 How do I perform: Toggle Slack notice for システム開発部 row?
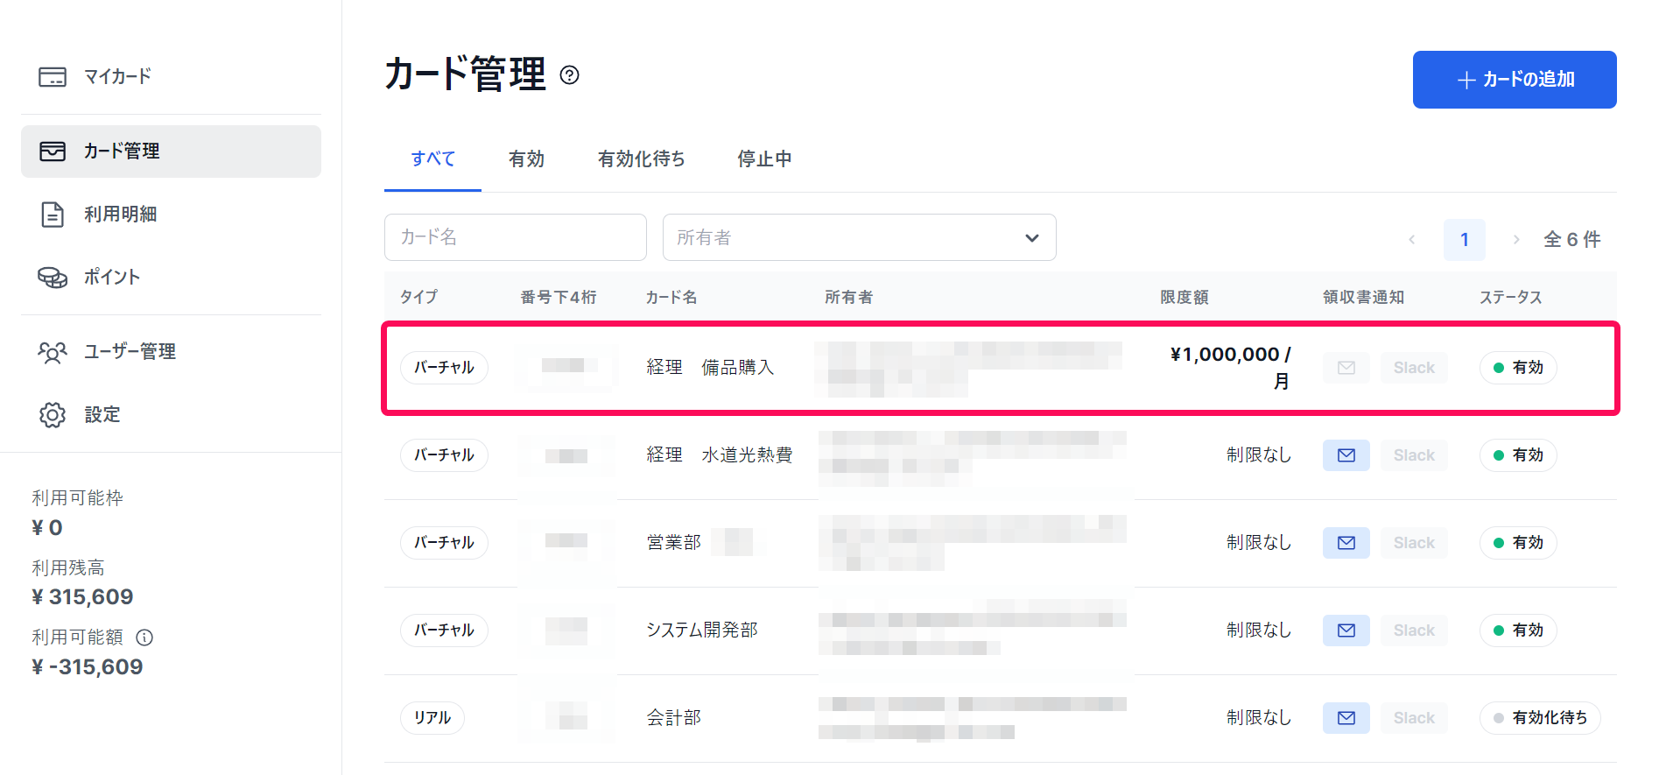[1414, 631]
